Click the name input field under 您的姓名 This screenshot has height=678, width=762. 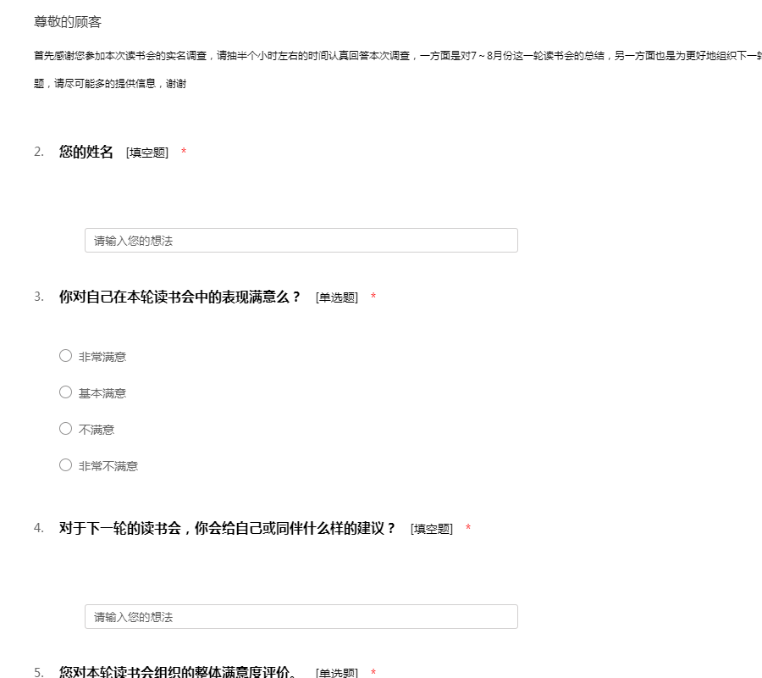point(301,241)
